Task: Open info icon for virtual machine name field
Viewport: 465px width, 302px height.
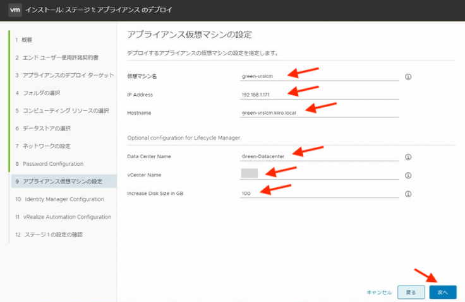Action: coord(408,77)
